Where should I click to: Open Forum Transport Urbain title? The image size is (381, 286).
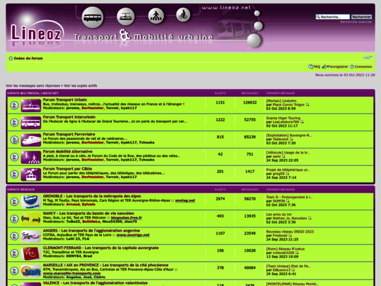pyautogui.click(x=65, y=99)
